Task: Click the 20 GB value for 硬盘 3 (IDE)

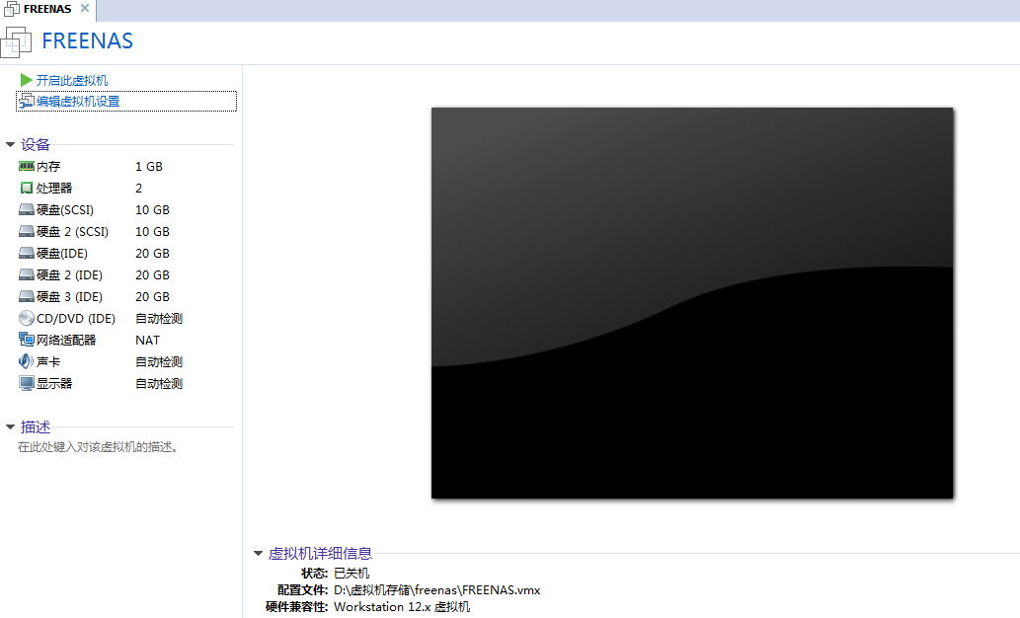Action: pyautogui.click(x=152, y=296)
